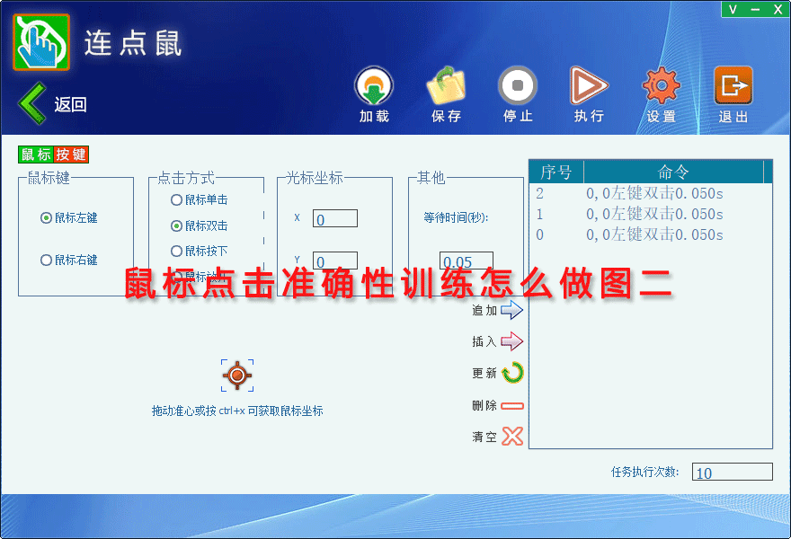
Task: Click the X coordinate input field
Action: 335,219
